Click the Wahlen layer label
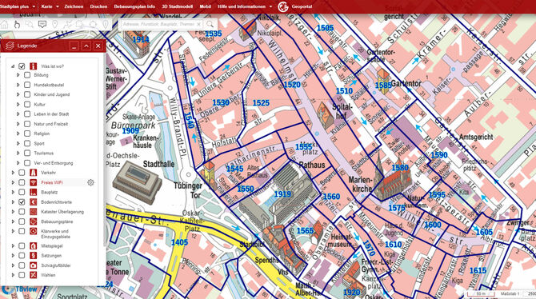536x299 pixels. [x=48, y=275]
